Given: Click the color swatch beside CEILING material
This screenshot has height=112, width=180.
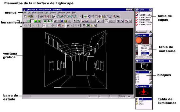Looking at the screenshot, I should coord(137,48).
